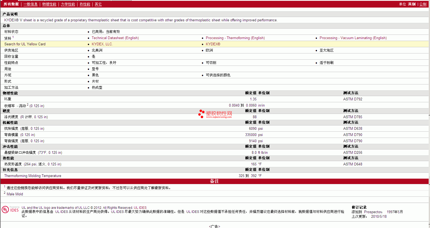The height and width of the screenshot is (228, 430).
Task: Click the 备注 red section header
Action: [214, 181]
